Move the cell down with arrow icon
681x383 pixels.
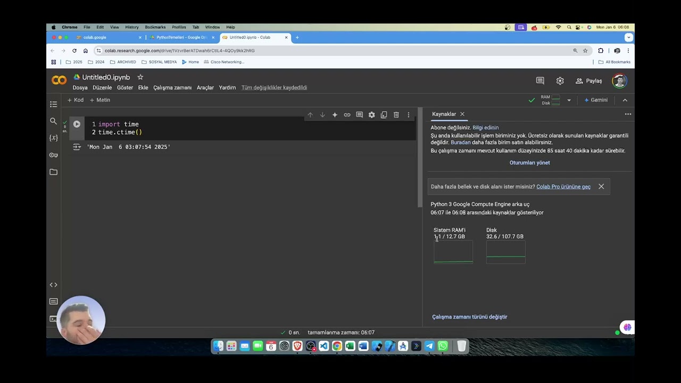(x=322, y=115)
